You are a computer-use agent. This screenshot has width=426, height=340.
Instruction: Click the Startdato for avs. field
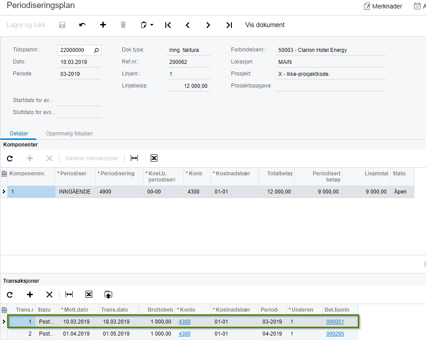pos(79,100)
